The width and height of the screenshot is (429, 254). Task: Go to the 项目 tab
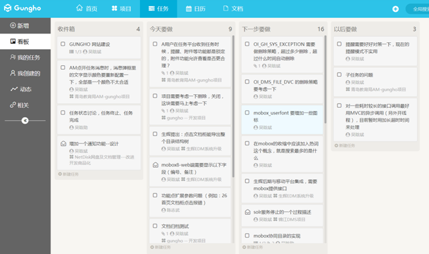point(122,9)
